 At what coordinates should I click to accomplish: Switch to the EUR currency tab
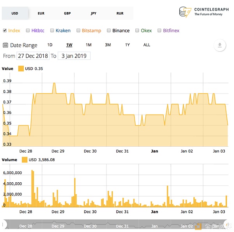(x=41, y=13)
